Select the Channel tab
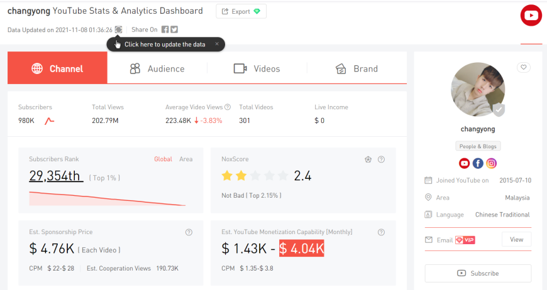This screenshot has height=290, width=547. (58, 68)
